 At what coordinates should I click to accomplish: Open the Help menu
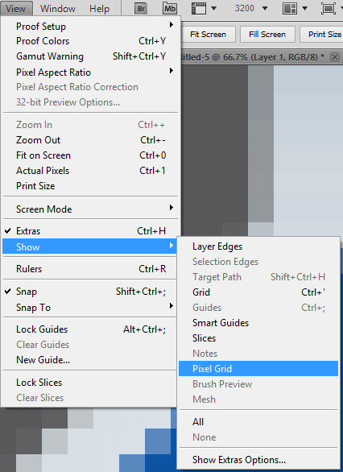tap(99, 8)
